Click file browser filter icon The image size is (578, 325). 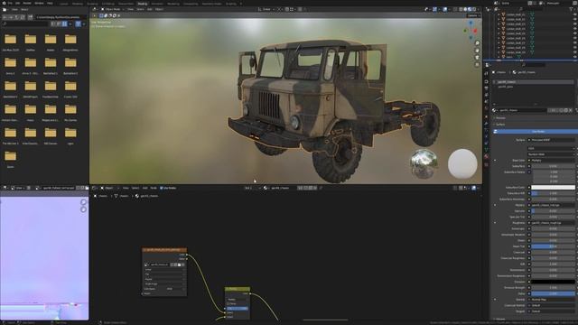pyautogui.click(x=79, y=23)
